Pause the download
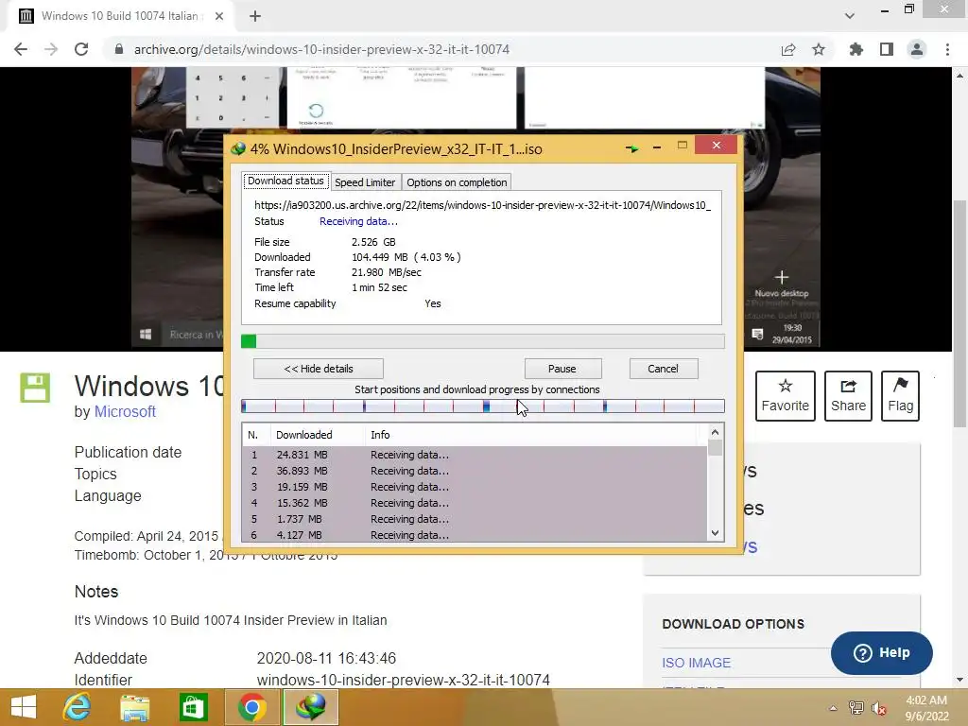The image size is (968, 726). pos(562,369)
